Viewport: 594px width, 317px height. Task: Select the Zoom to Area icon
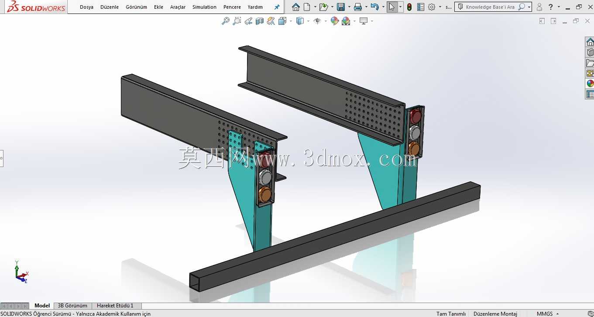(237, 21)
